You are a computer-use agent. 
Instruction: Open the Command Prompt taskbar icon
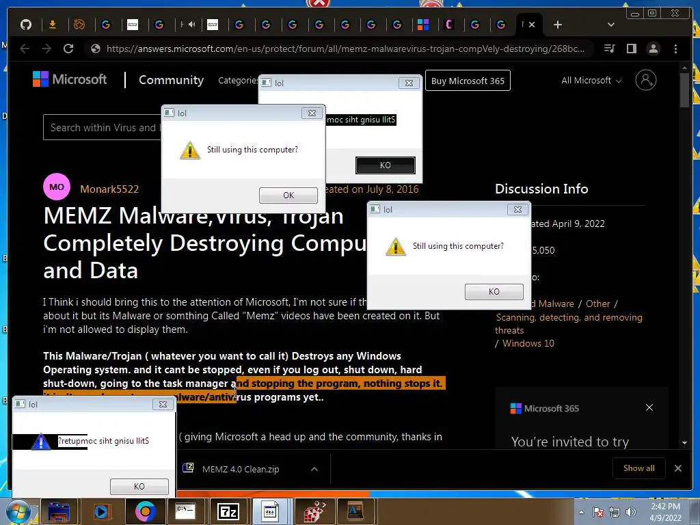[x=185, y=511]
